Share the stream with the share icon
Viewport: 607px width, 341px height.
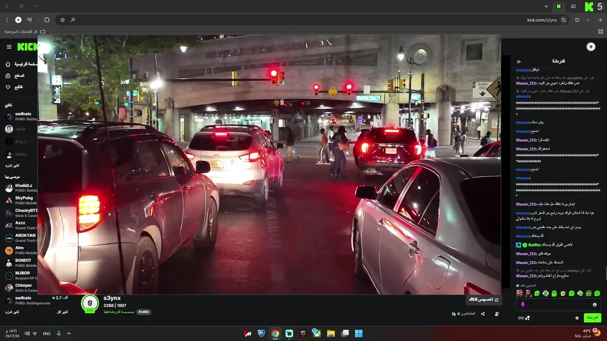coord(483,314)
